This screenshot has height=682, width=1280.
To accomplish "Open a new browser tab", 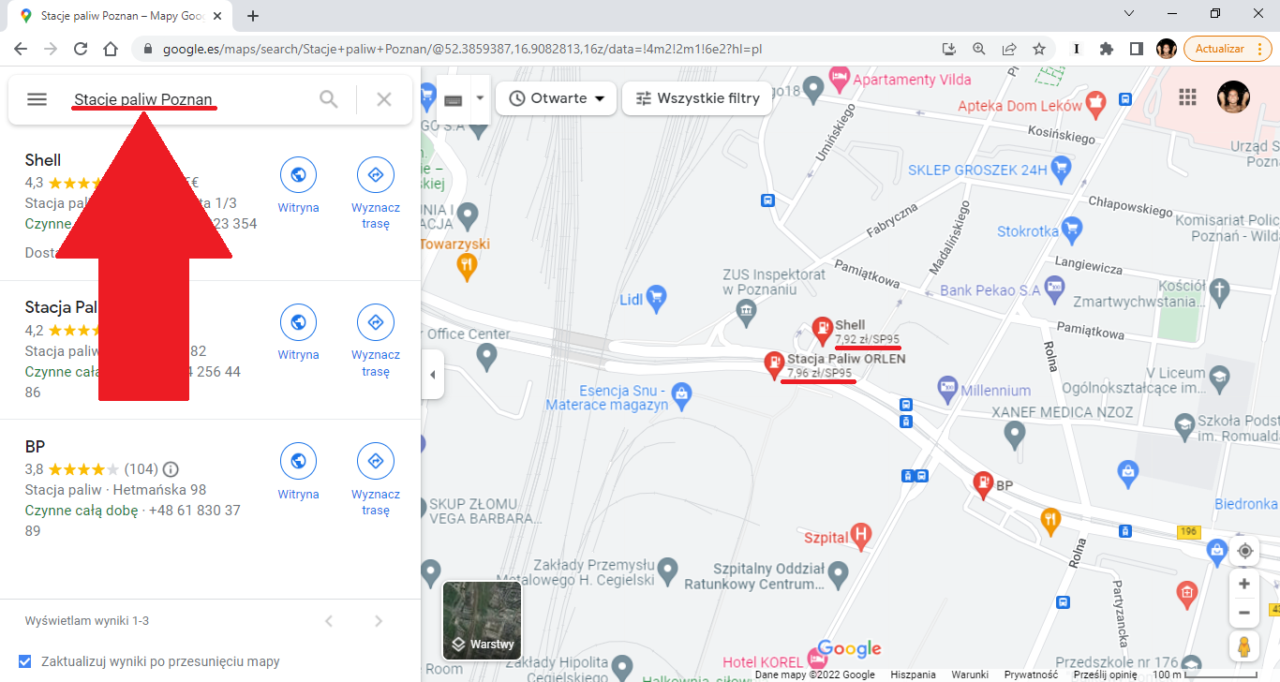I will [x=253, y=16].
